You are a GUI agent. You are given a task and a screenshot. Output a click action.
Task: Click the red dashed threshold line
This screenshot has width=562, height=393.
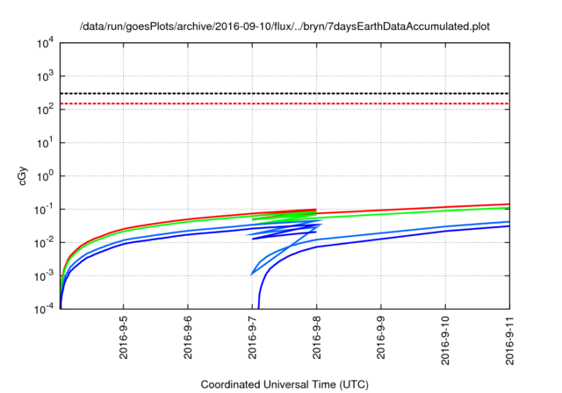click(x=285, y=104)
